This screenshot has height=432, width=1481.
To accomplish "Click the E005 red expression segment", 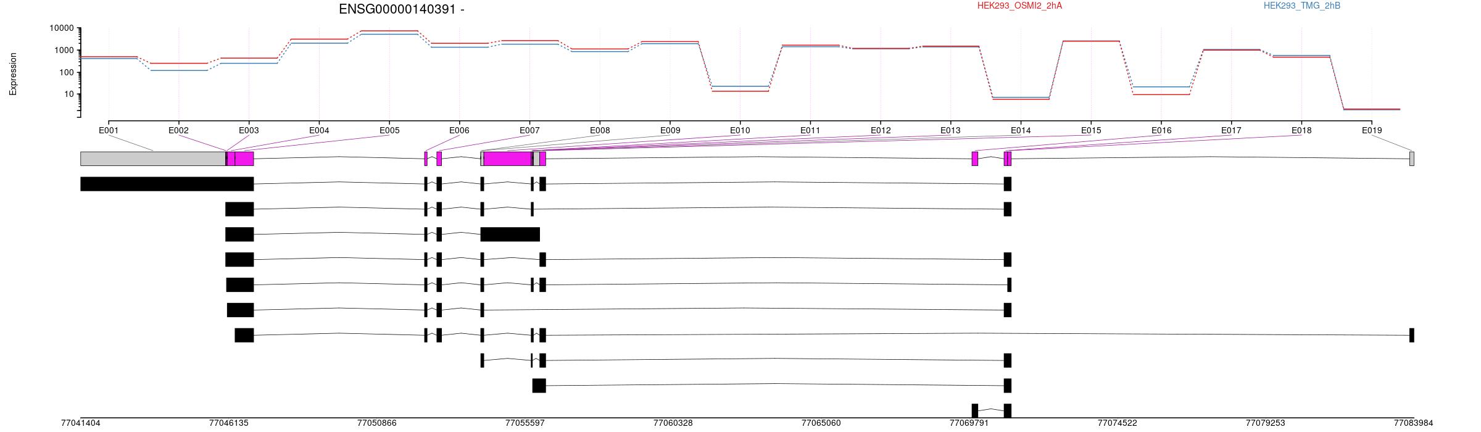I will (x=389, y=31).
